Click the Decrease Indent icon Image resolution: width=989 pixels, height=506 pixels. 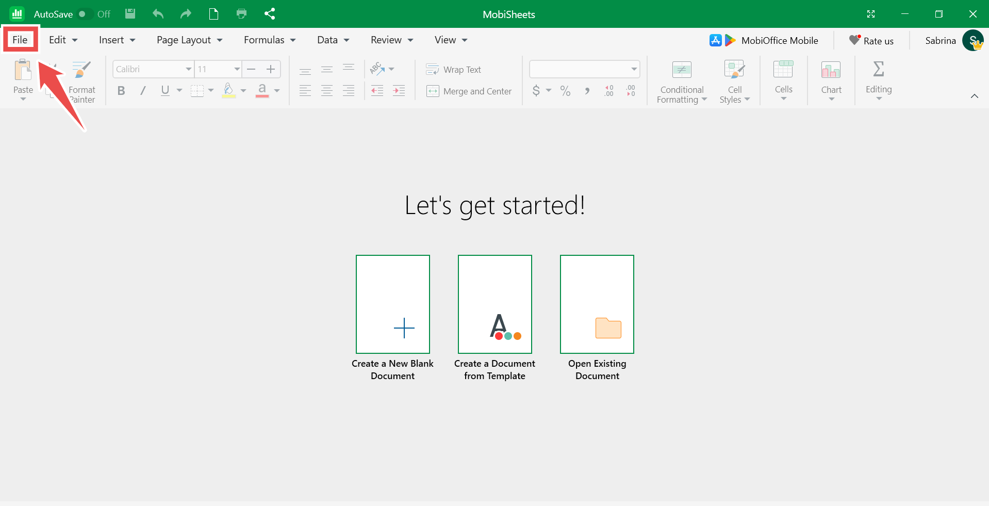(377, 91)
